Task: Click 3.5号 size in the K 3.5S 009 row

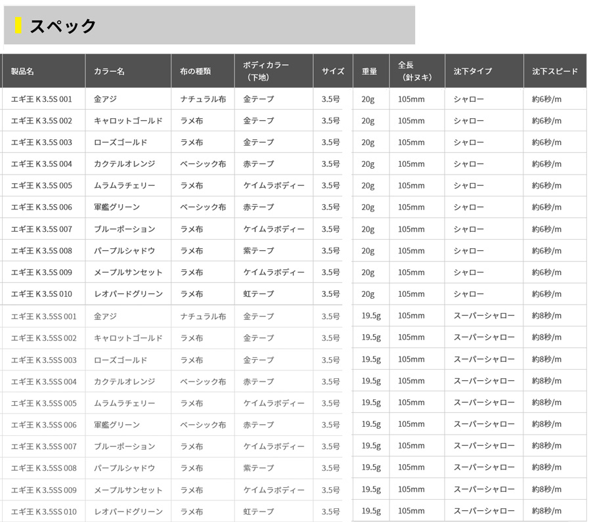Action: click(330, 272)
